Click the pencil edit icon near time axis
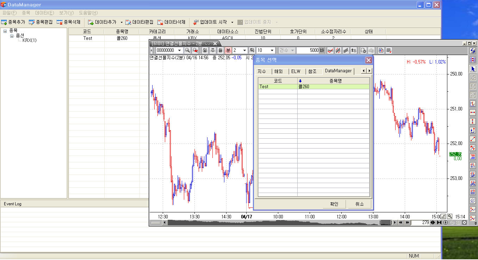Screen dimensions: 478x260 443,217
